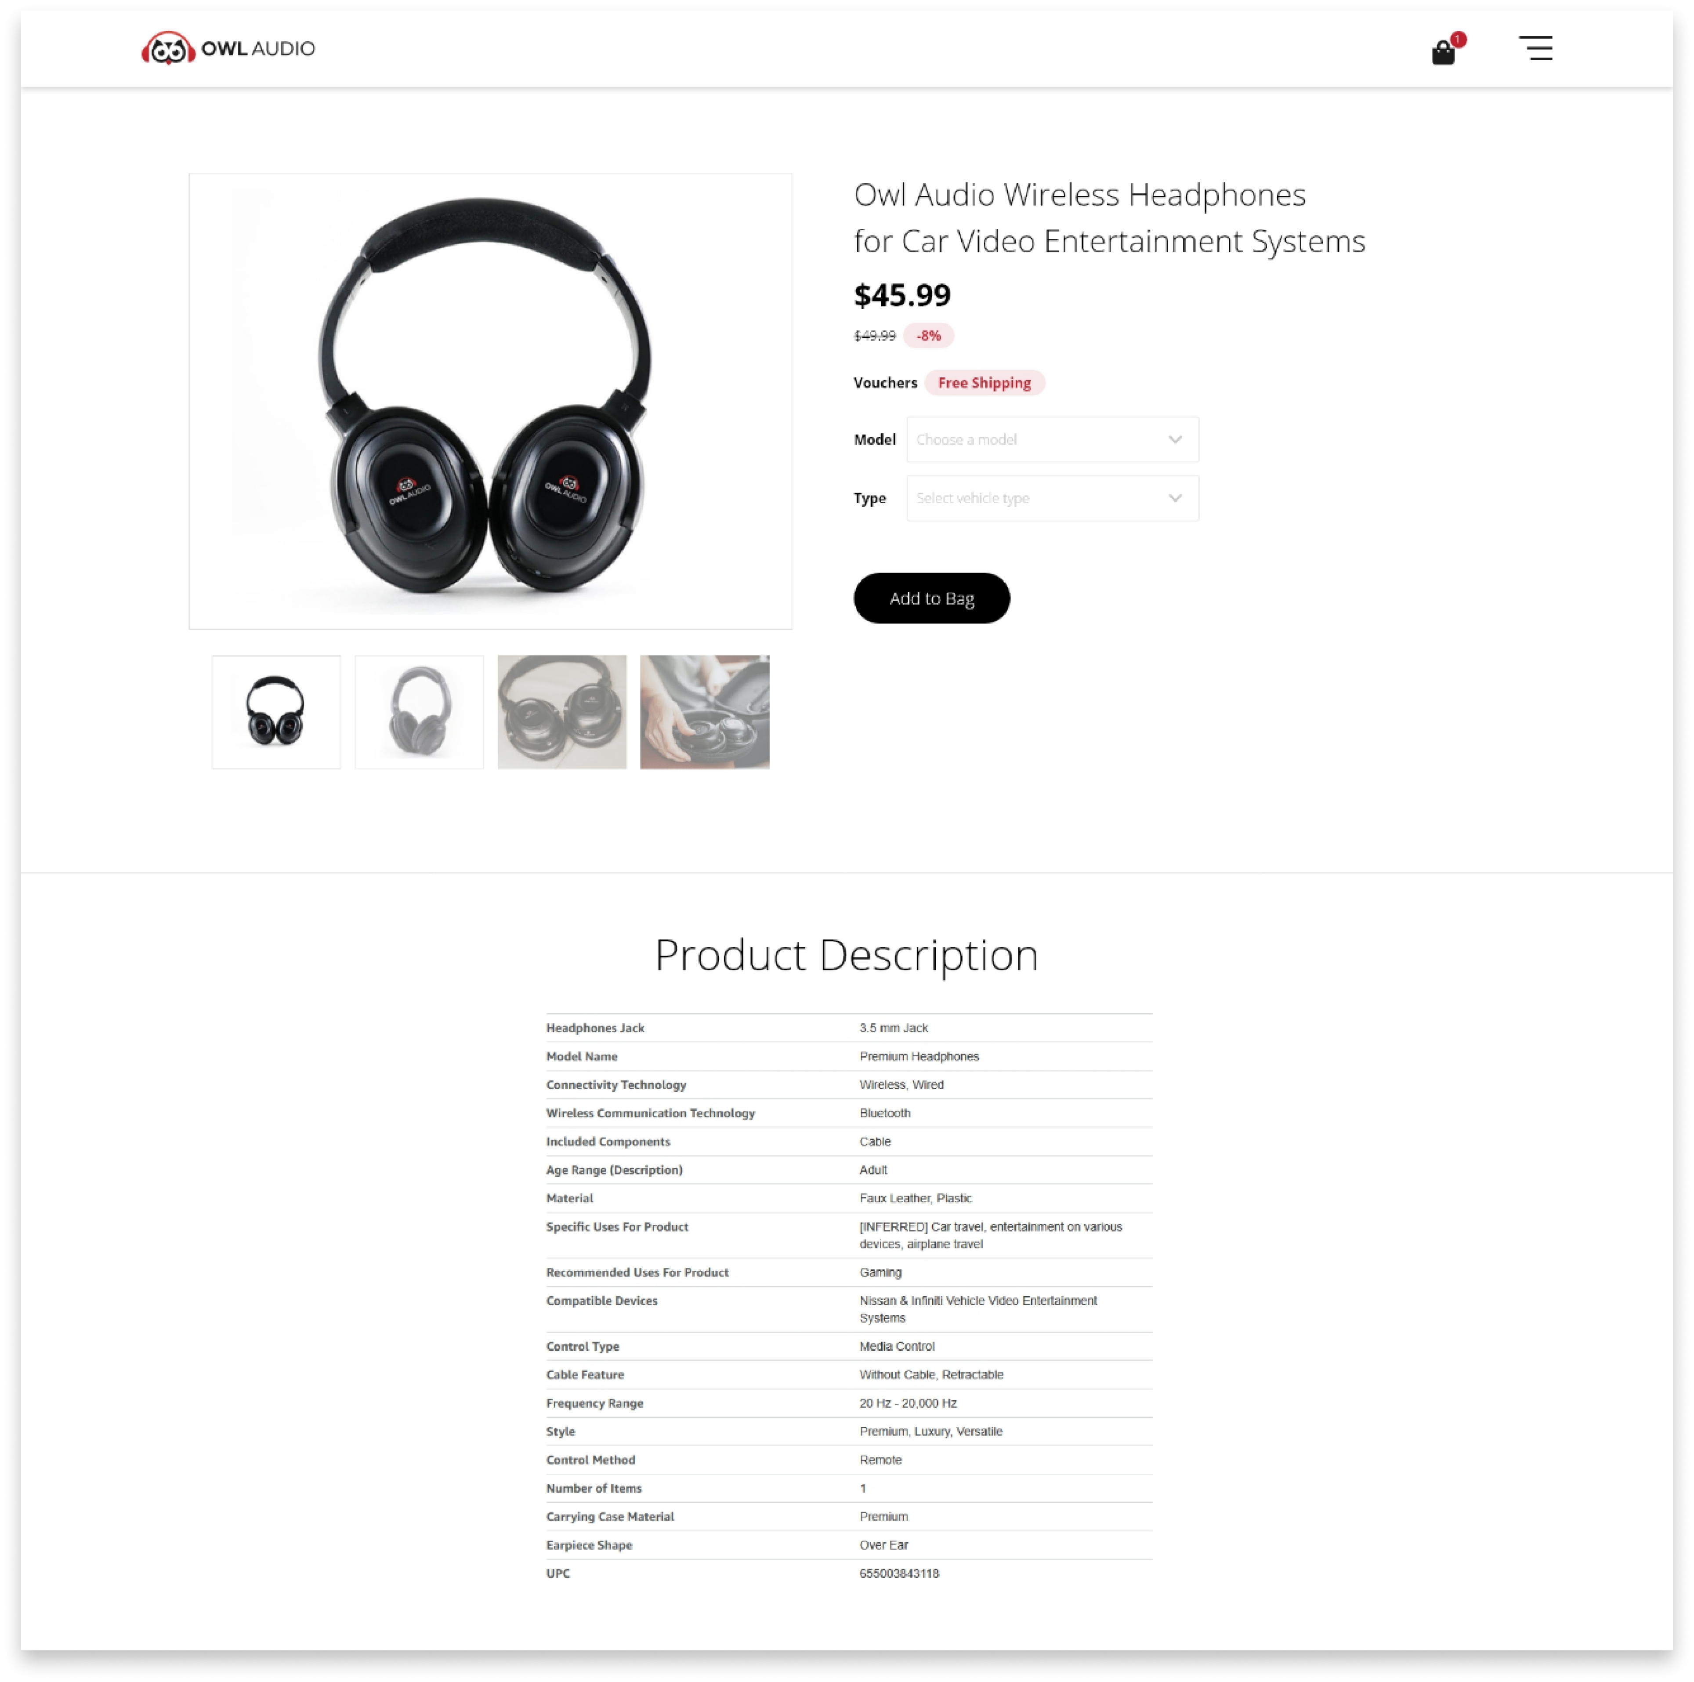Select the folded headphones close-up thumbnail

coord(562,712)
